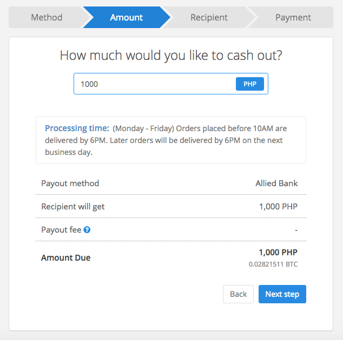Click the Payout method row label
The image size is (343, 340).
[70, 183]
